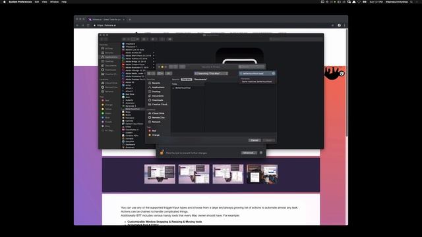Open the group-by dropdown in the file dialog
The width and height of the screenshot is (422, 237).
coord(169,73)
